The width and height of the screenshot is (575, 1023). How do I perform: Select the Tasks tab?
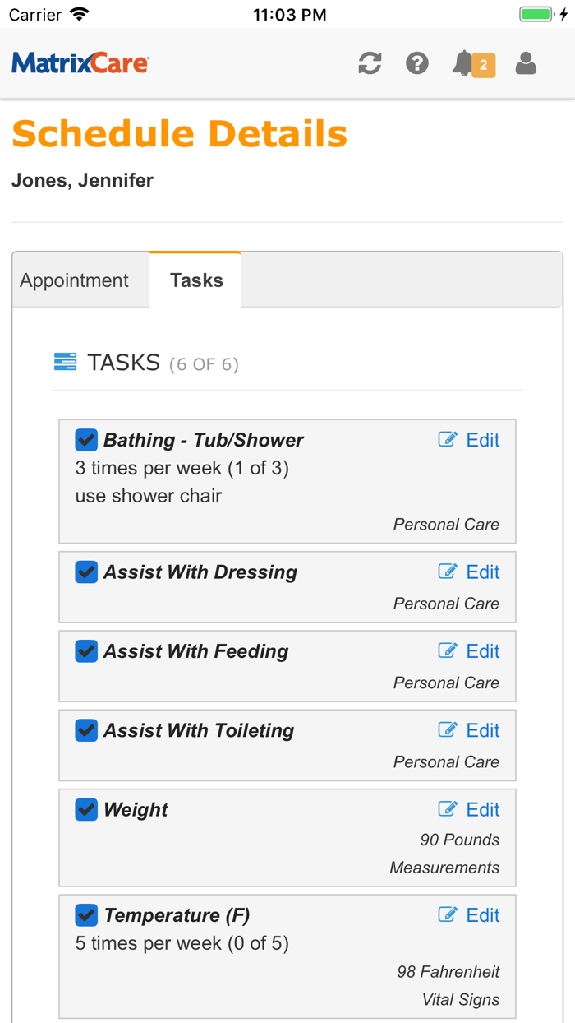196,280
